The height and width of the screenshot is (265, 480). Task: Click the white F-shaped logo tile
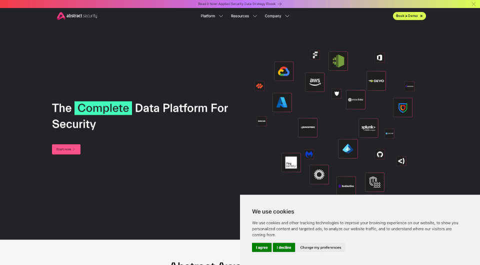(x=315, y=55)
